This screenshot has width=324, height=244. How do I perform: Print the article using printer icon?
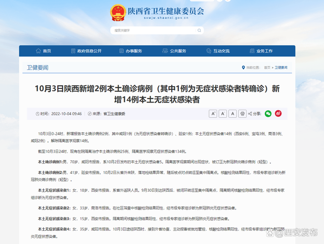tap(242, 114)
